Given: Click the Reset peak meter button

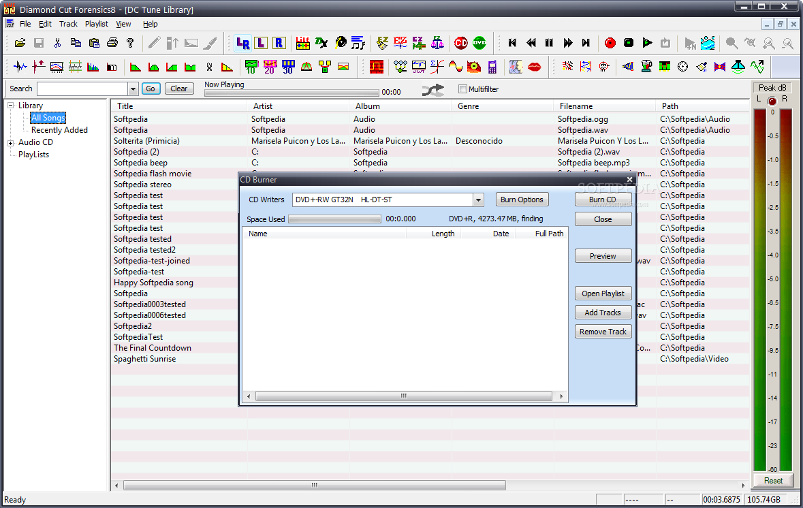Looking at the screenshot, I should click(x=773, y=481).
